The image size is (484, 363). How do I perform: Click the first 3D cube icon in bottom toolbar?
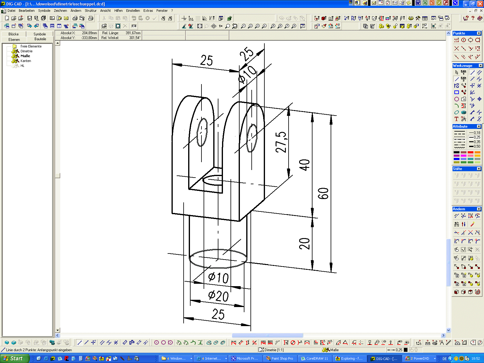7,342
